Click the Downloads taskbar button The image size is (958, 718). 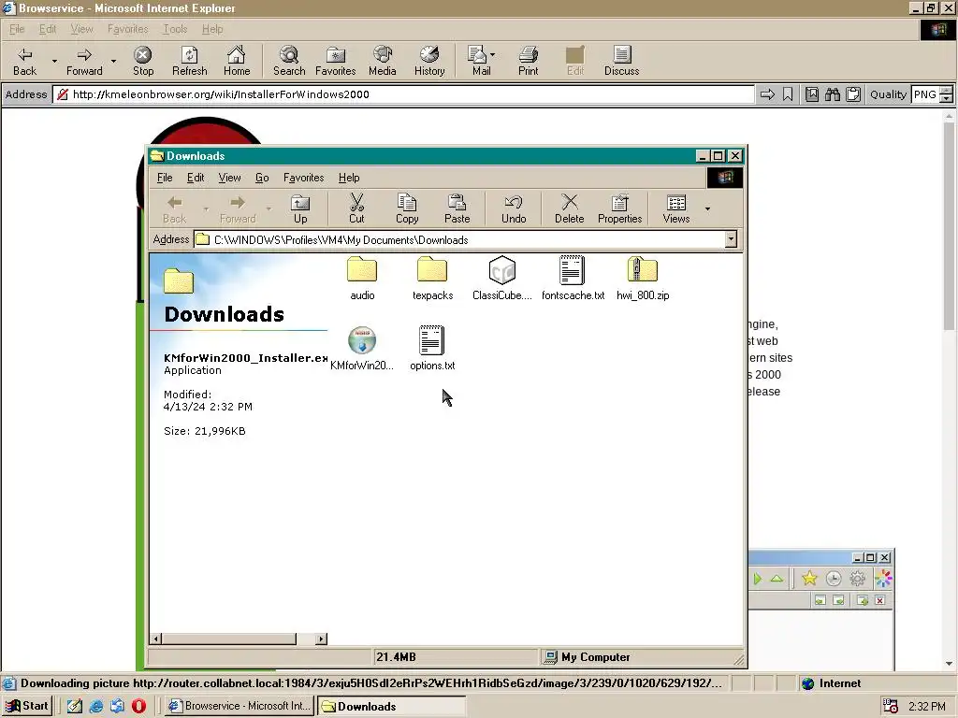click(391, 706)
